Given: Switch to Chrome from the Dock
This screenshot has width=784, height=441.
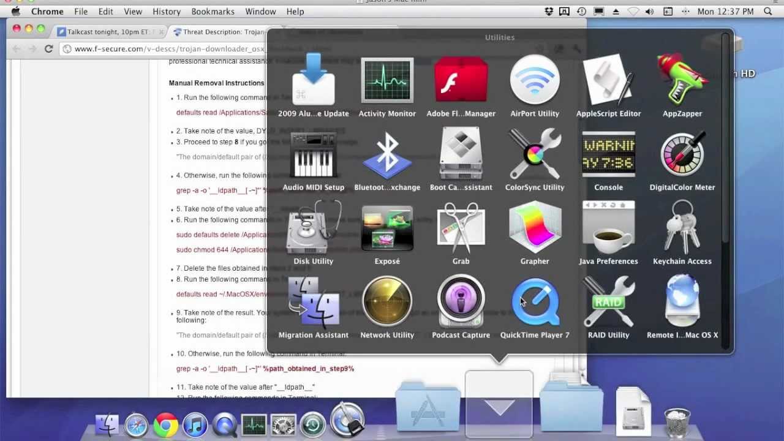Looking at the screenshot, I should coord(166,424).
